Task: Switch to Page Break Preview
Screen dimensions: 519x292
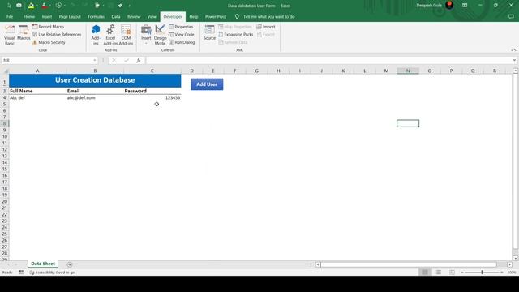Action: click(x=452, y=273)
